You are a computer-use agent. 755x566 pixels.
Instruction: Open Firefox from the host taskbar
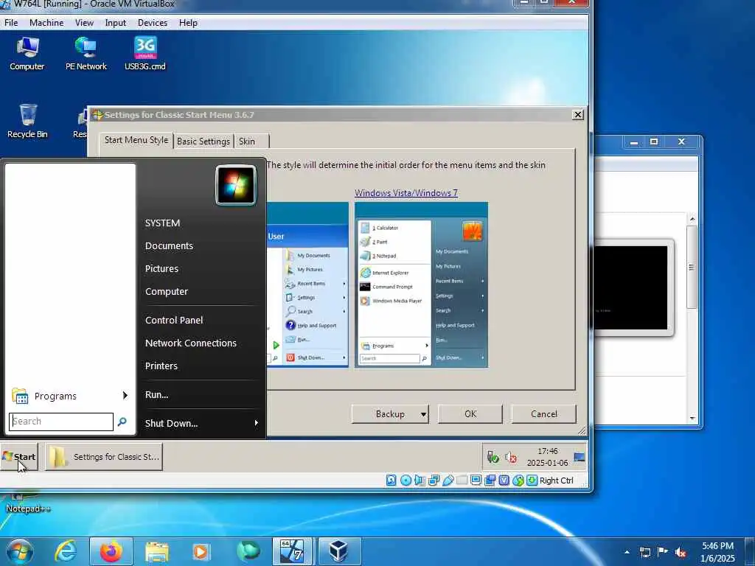click(111, 551)
